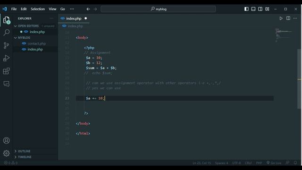The image size is (302, 170).
Task: Click the code minimap preview
Action: tap(284, 35)
